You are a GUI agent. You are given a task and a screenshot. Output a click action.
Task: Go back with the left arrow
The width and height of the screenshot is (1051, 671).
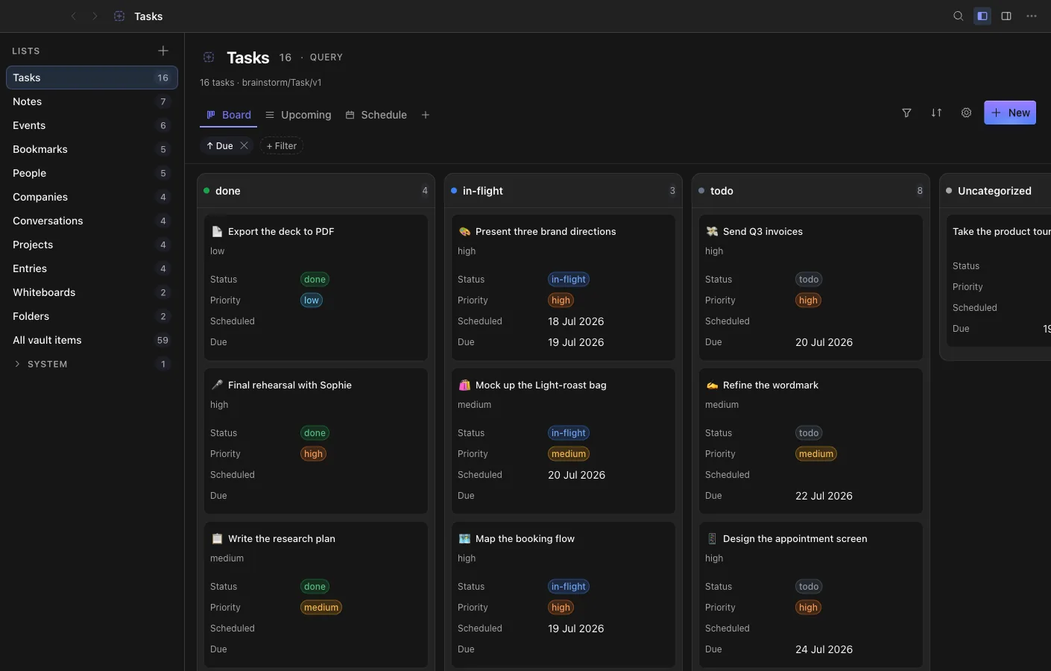(x=73, y=16)
